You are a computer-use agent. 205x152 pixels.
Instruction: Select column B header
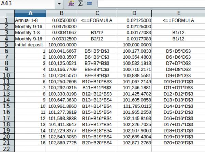(x=61, y=13)
